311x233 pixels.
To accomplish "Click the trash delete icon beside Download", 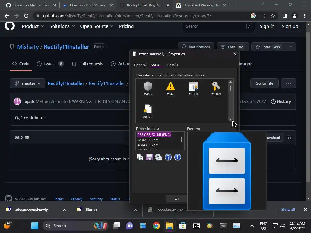I will (x=289, y=137).
